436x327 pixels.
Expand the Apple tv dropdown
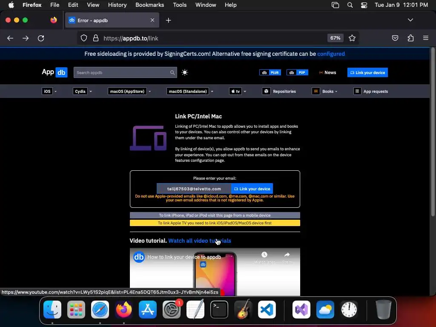click(238, 91)
